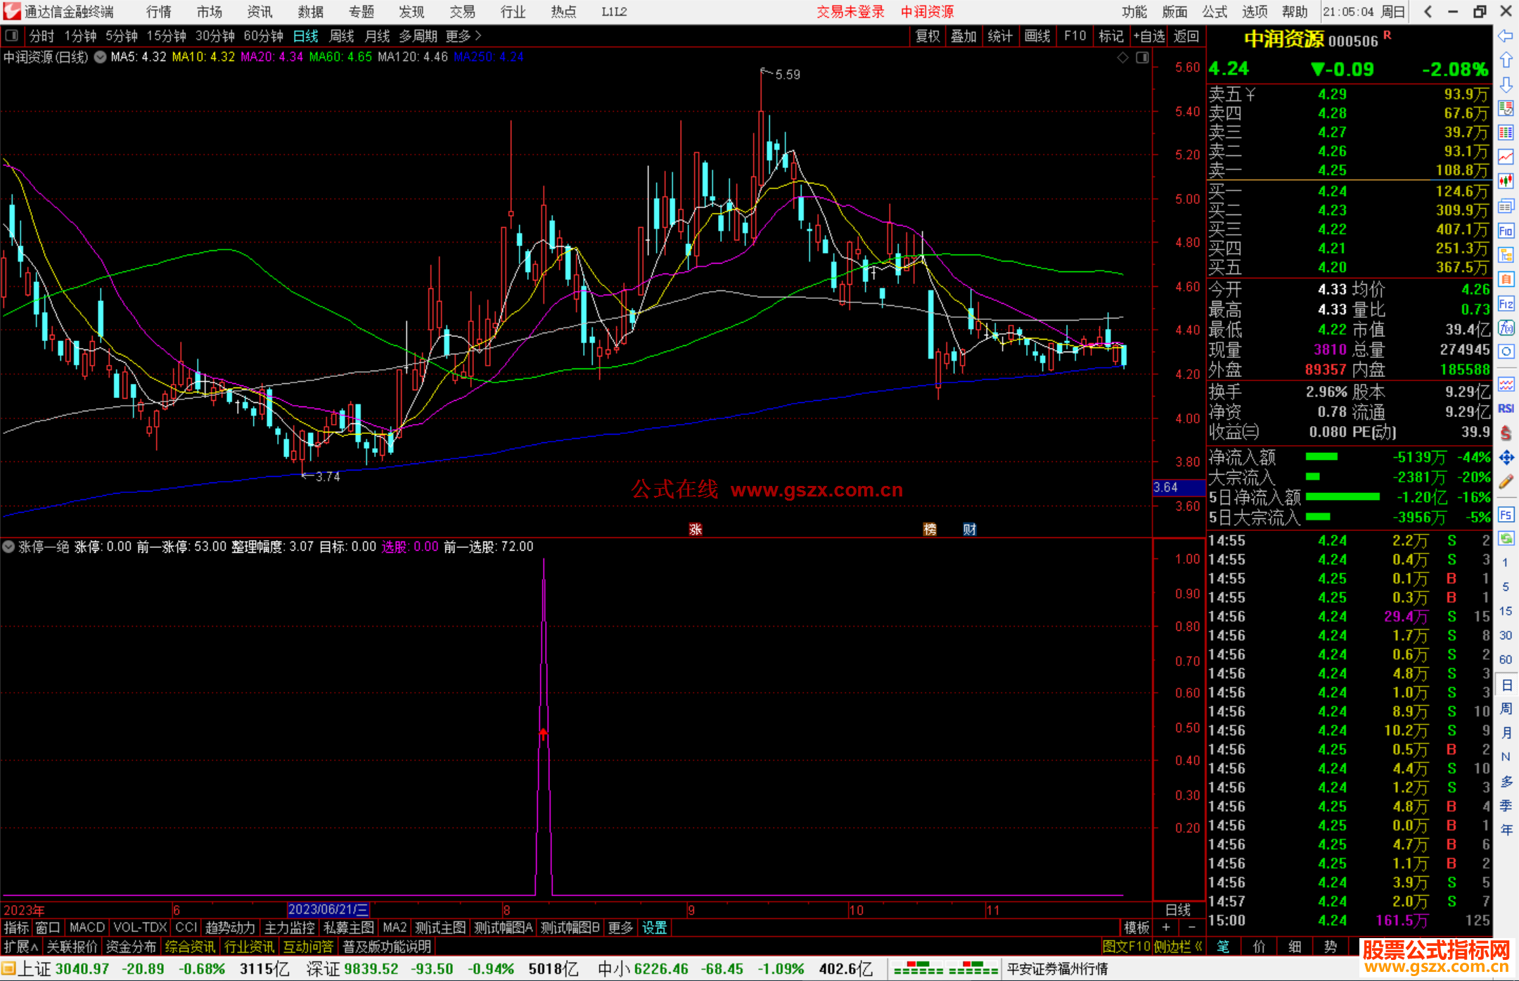1519x981 pixels.
Task: Click the trend line chart sidebar icon
Action: tap(1506, 157)
